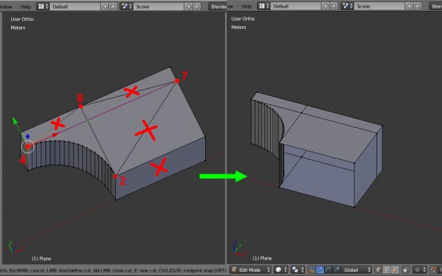Open the Global transform orientation dropdown
The height and width of the screenshot is (276, 442).
356,270
